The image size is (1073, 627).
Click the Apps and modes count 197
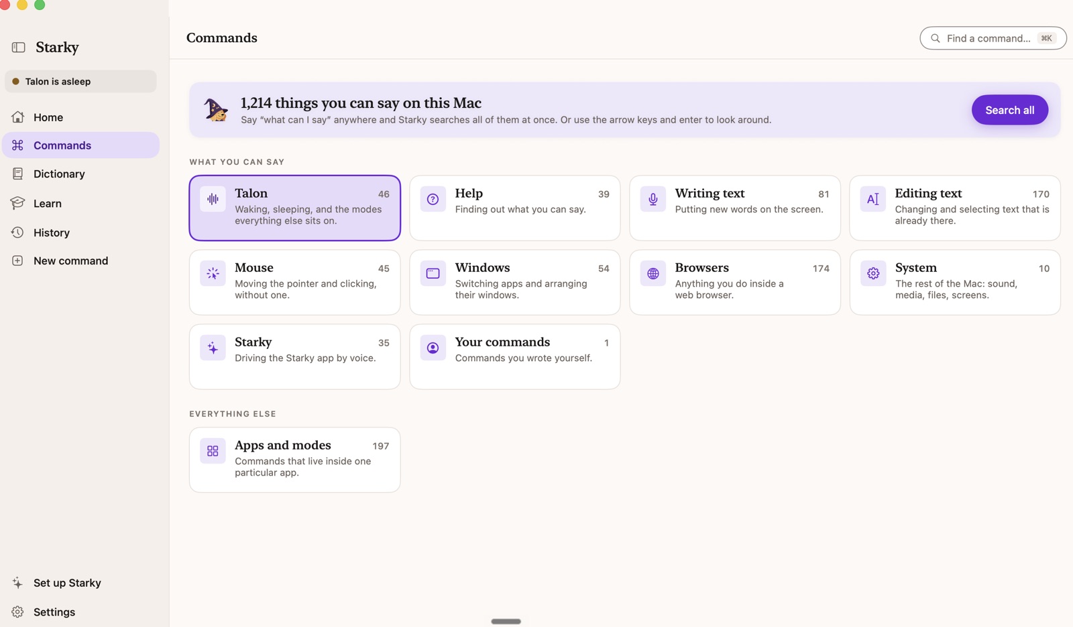(x=381, y=445)
